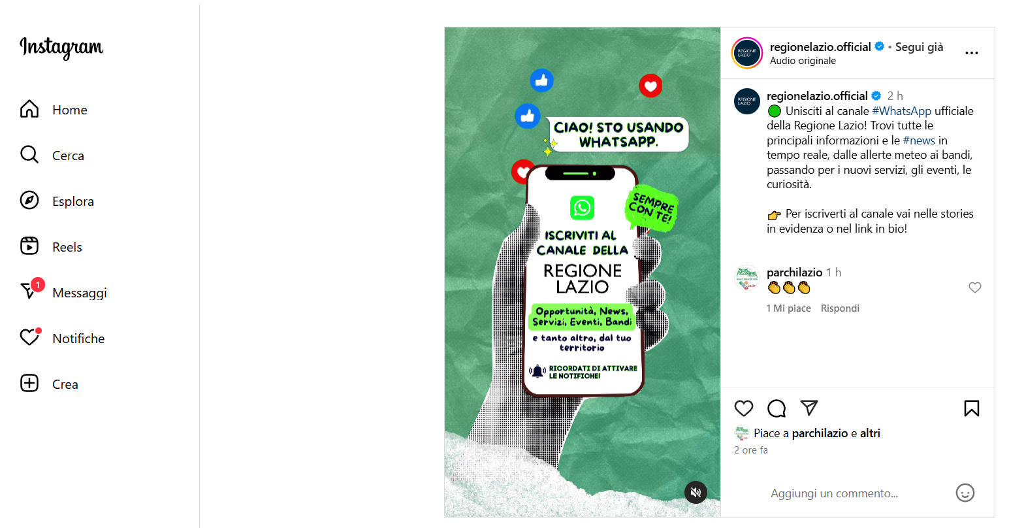Screen dimensions: 1009x528
Task: Open the Notifiche heart icon
Action: (x=29, y=338)
